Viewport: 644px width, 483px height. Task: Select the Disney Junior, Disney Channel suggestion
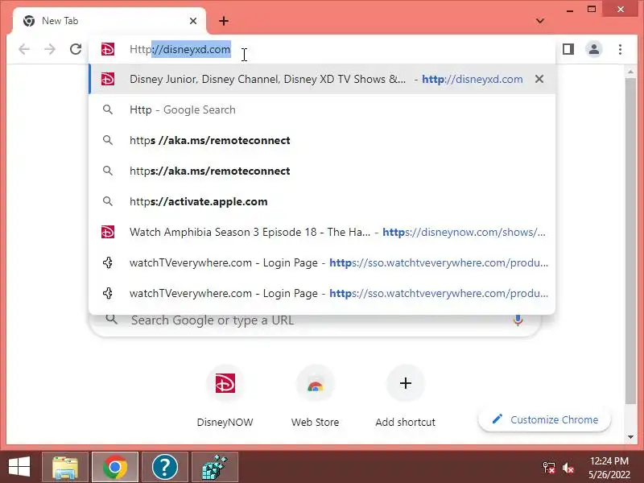click(322, 79)
